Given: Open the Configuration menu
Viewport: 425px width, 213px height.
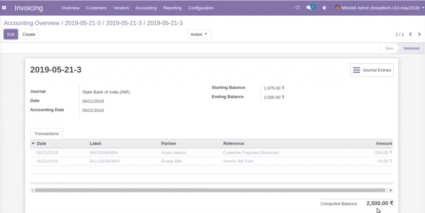Looking at the screenshot, I should click(x=201, y=8).
